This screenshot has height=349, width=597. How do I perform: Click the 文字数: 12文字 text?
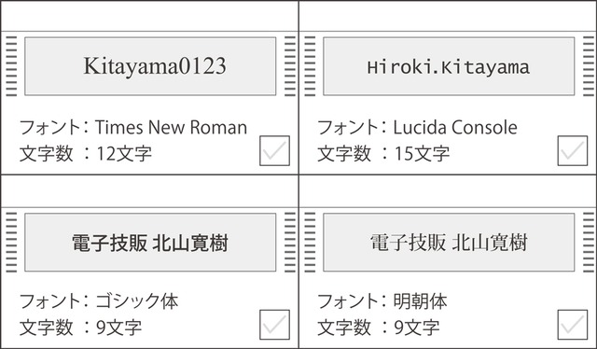pos(86,154)
